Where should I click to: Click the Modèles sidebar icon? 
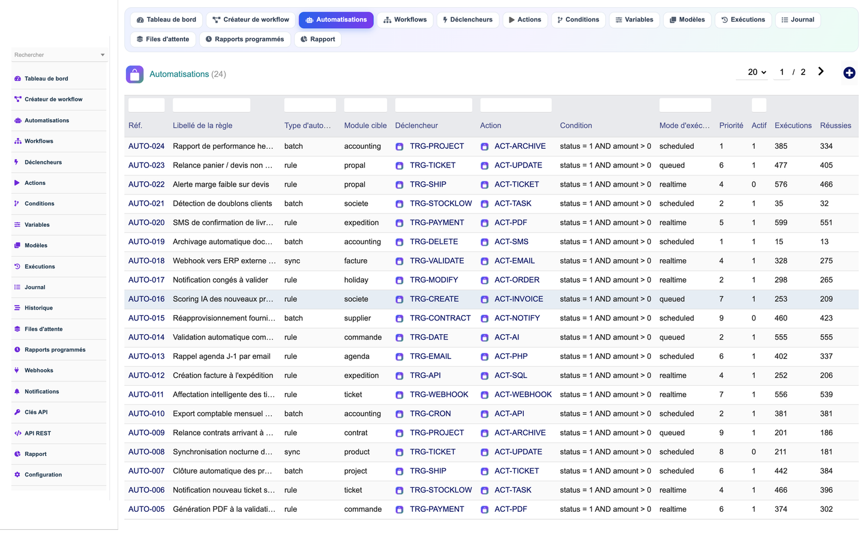(17, 245)
